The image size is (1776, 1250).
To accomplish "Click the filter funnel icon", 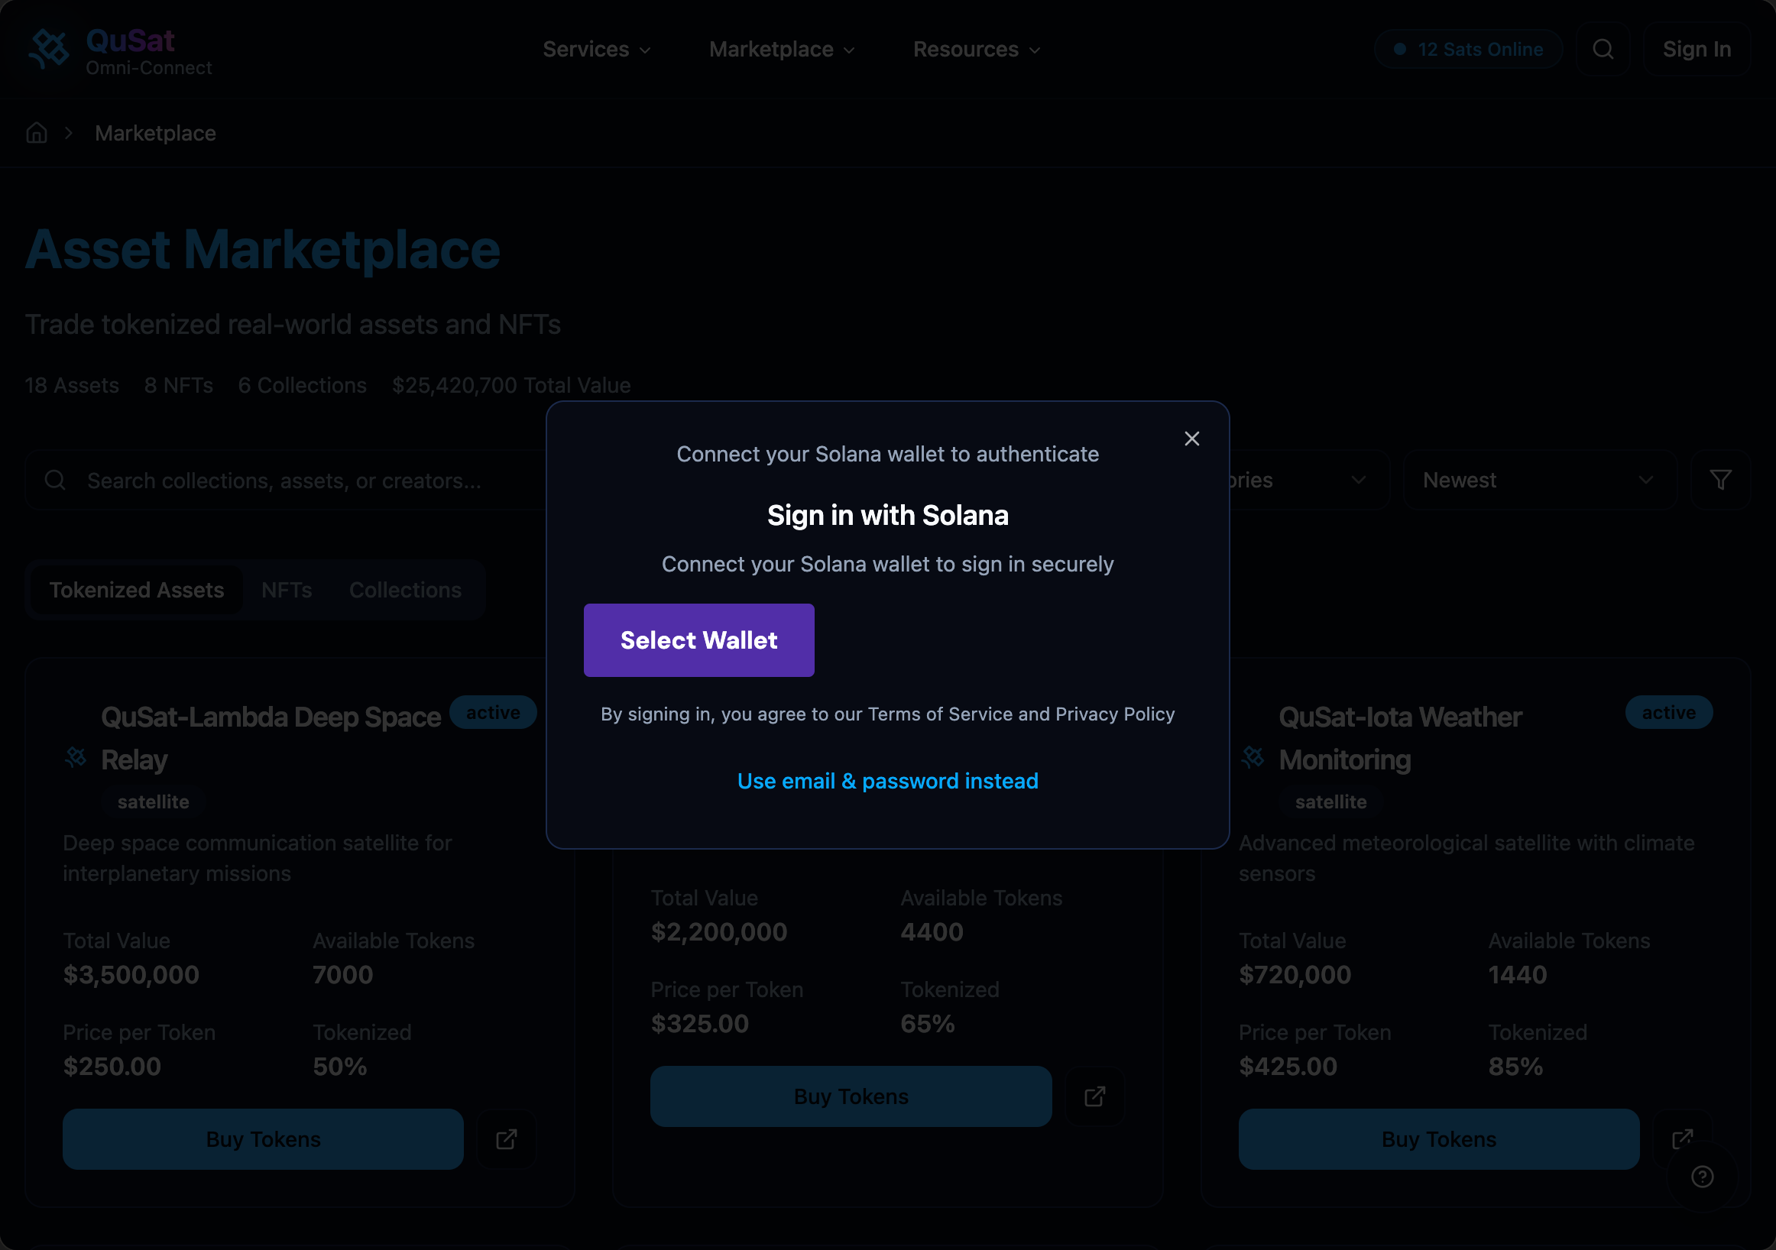I will pyautogui.click(x=1719, y=480).
